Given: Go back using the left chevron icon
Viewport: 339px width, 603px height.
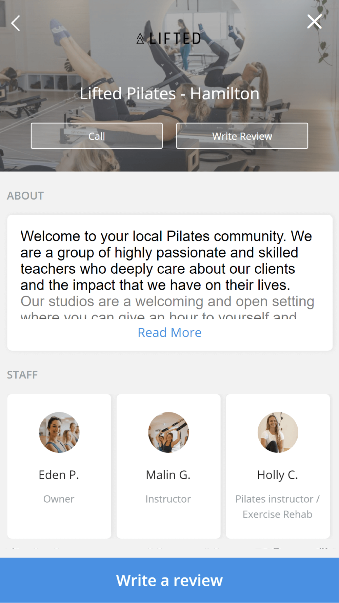Looking at the screenshot, I should pyautogui.click(x=16, y=23).
